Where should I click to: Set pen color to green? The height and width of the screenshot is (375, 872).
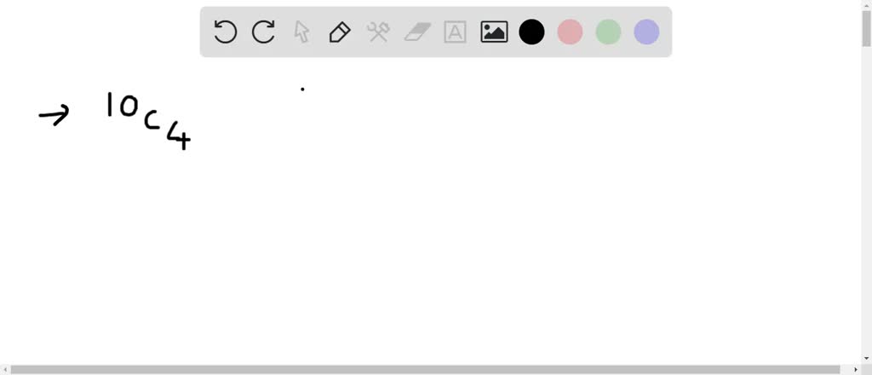(608, 32)
